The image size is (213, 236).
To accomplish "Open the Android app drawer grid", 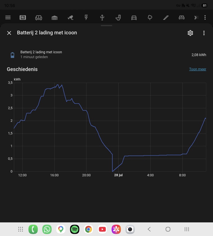I will (x=20, y=229).
